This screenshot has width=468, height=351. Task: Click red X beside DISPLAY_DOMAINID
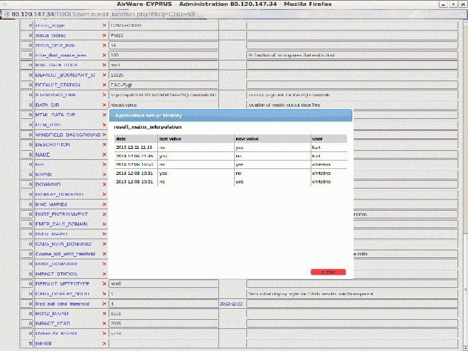104,194
